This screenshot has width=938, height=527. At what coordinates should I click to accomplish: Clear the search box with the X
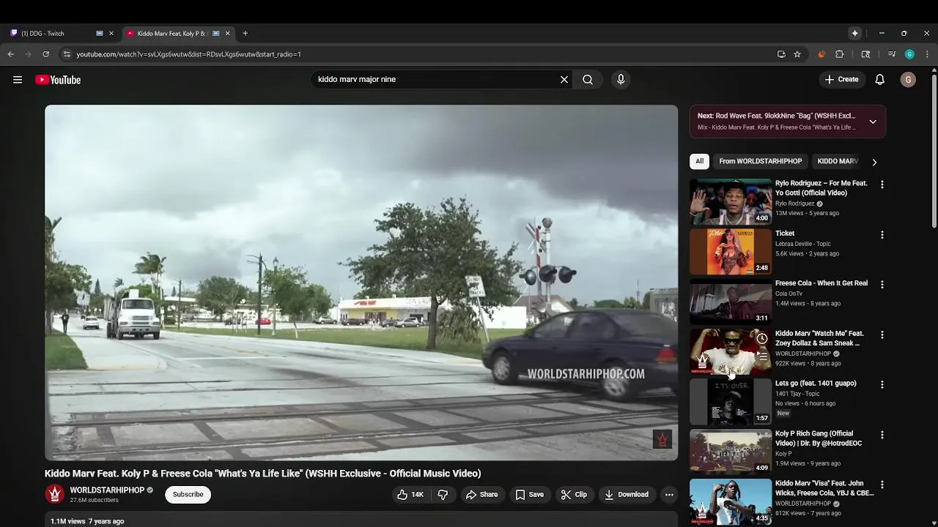tap(564, 80)
